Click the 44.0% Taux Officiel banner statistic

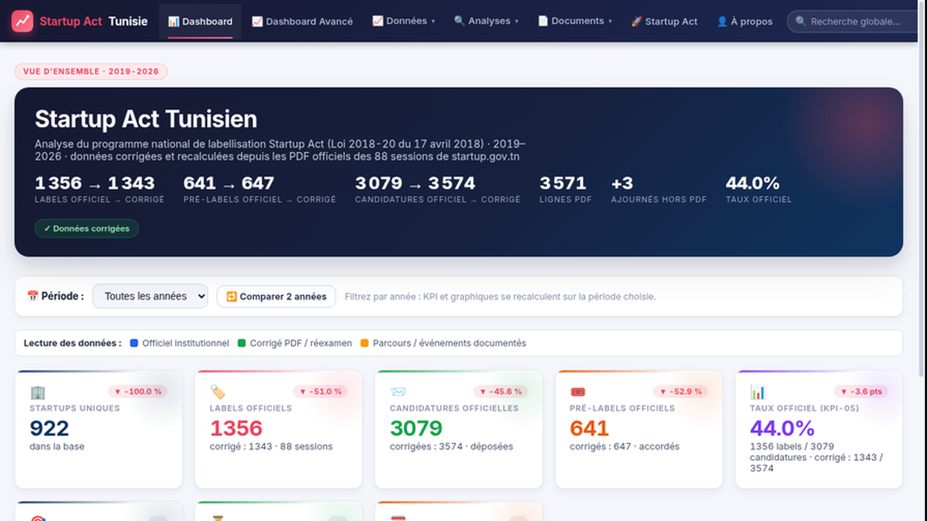(x=758, y=189)
